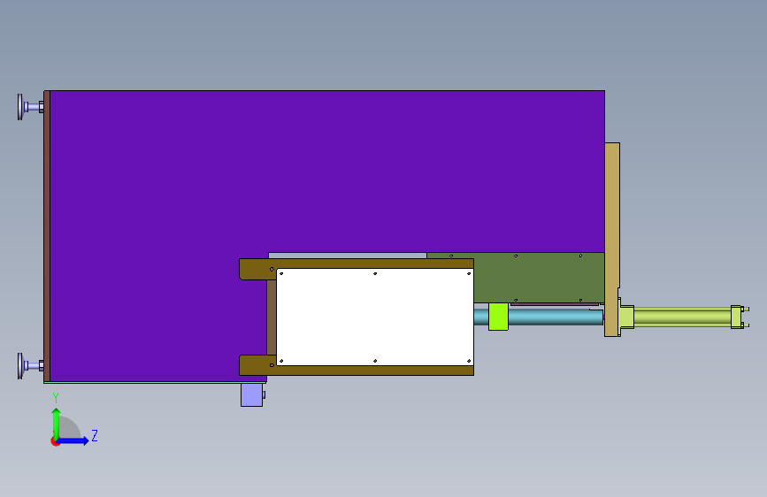Click the red origin of the triad

point(55,441)
